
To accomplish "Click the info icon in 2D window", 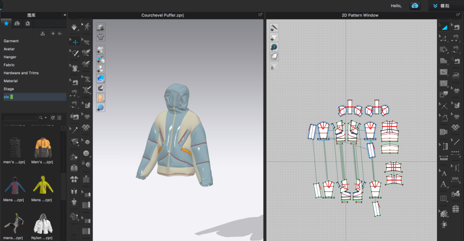I will pos(274,47).
